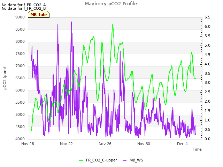This screenshot has width=223, height=167.
Task: Click the 5.0 right-axis tick label
Action: [x=207, y=45]
